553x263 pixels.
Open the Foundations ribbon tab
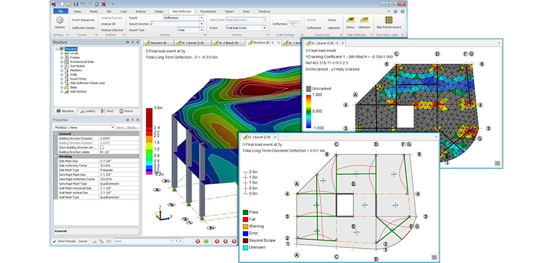tap(208, 11)
